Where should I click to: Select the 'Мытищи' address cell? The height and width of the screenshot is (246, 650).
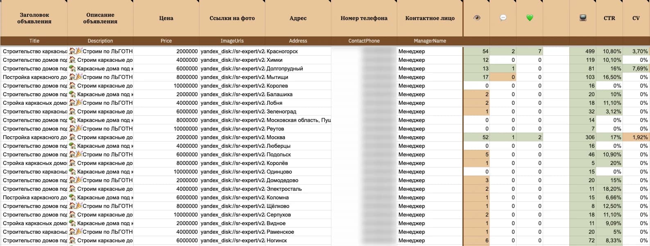coord(298,77)
